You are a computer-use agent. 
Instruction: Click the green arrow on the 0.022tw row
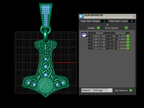point(128,42)
